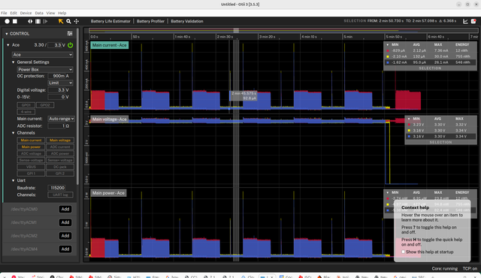This screenshot has width=481, height=278.
Task: Toggle the green Ace power button
Action: [x=70, y=45]
